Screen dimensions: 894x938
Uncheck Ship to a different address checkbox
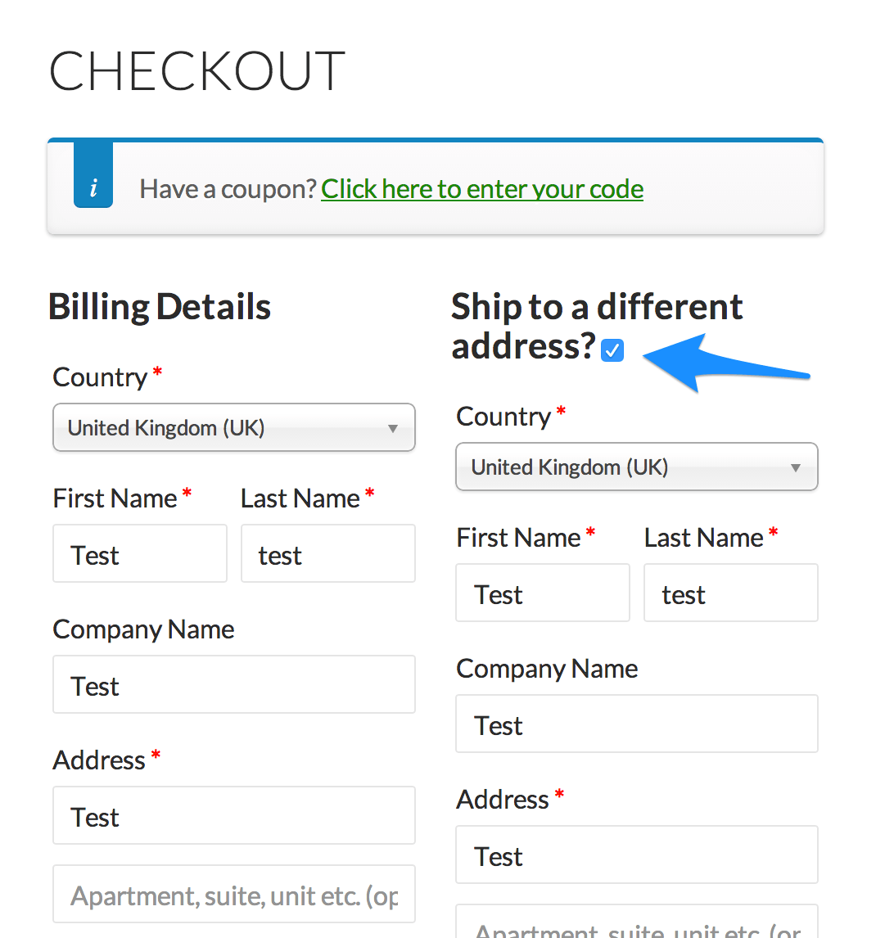pos(612,350)
